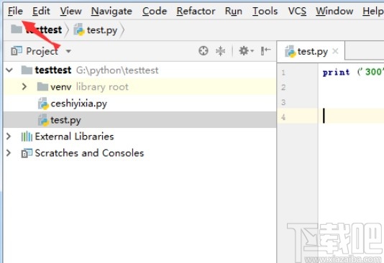Click line number 2 in the editor gutter
The image size is (384, 263).
point(283,88)
